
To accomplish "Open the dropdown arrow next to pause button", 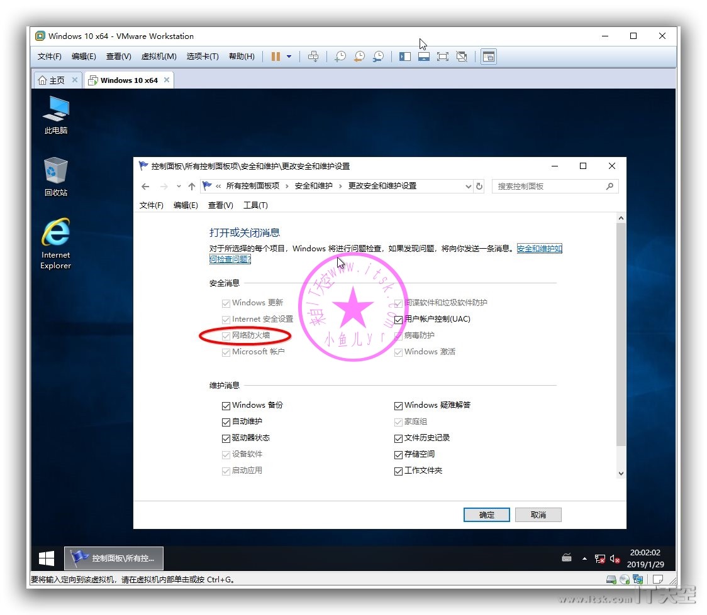I will 289,57.
